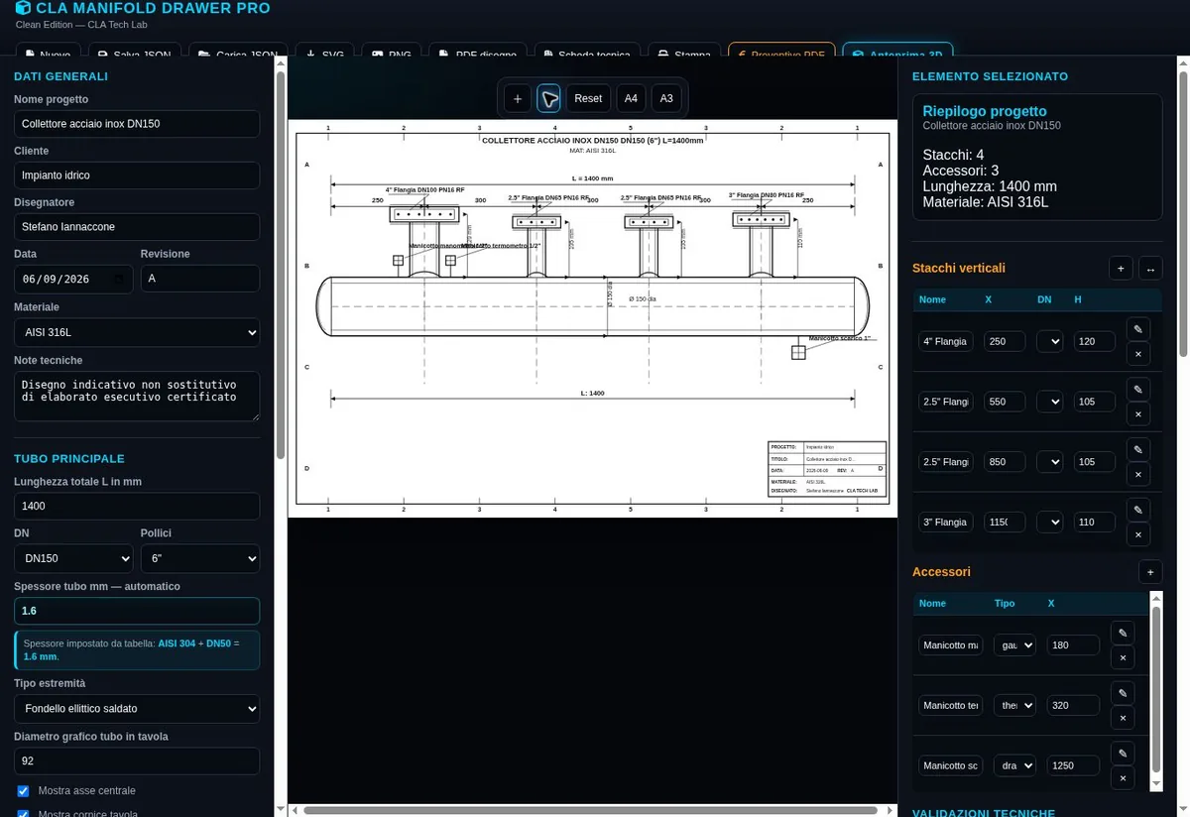Delete the gauge accessory at X 180

pyautogui.click(x=1123, y=657)
